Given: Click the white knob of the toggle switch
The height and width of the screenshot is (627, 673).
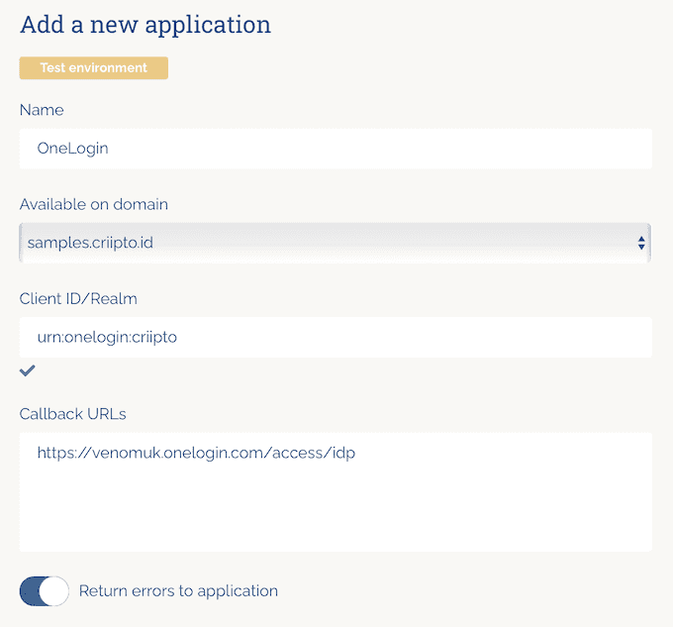Looking at the screenshot, I should click(54, 591).
